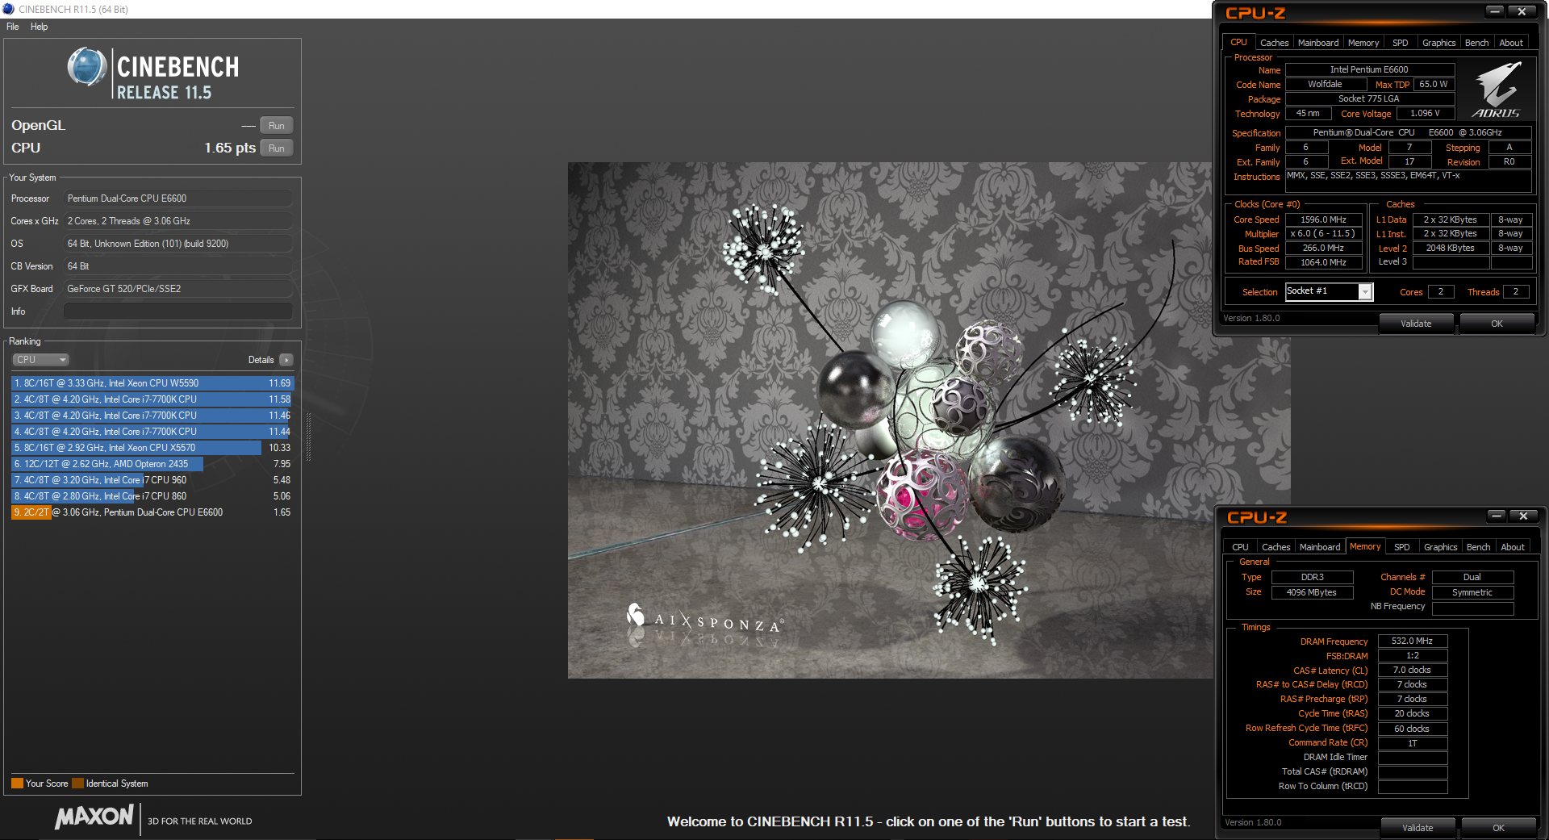Viewport: 1549px width, 840px height.
Task: Click Core Speed value 1596.0 MHz
Action: coord(1323,219)
